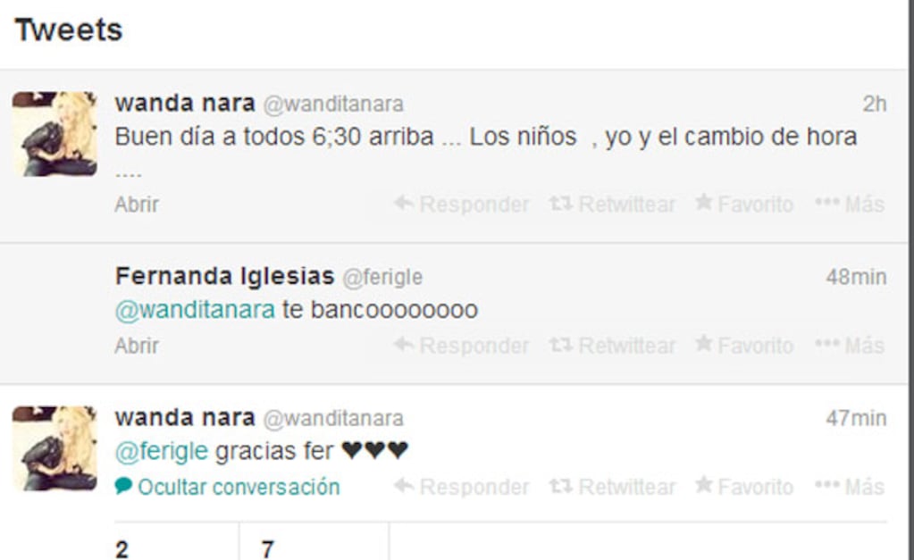The image size is (914, 560).
Task: Open the Fernanda Iglesias profile name
Action: (224, 276)
